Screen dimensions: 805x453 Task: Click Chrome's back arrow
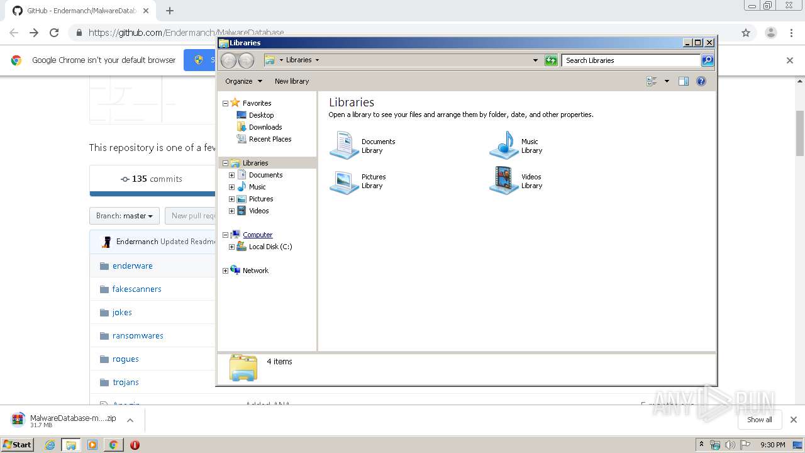(14, 33)
